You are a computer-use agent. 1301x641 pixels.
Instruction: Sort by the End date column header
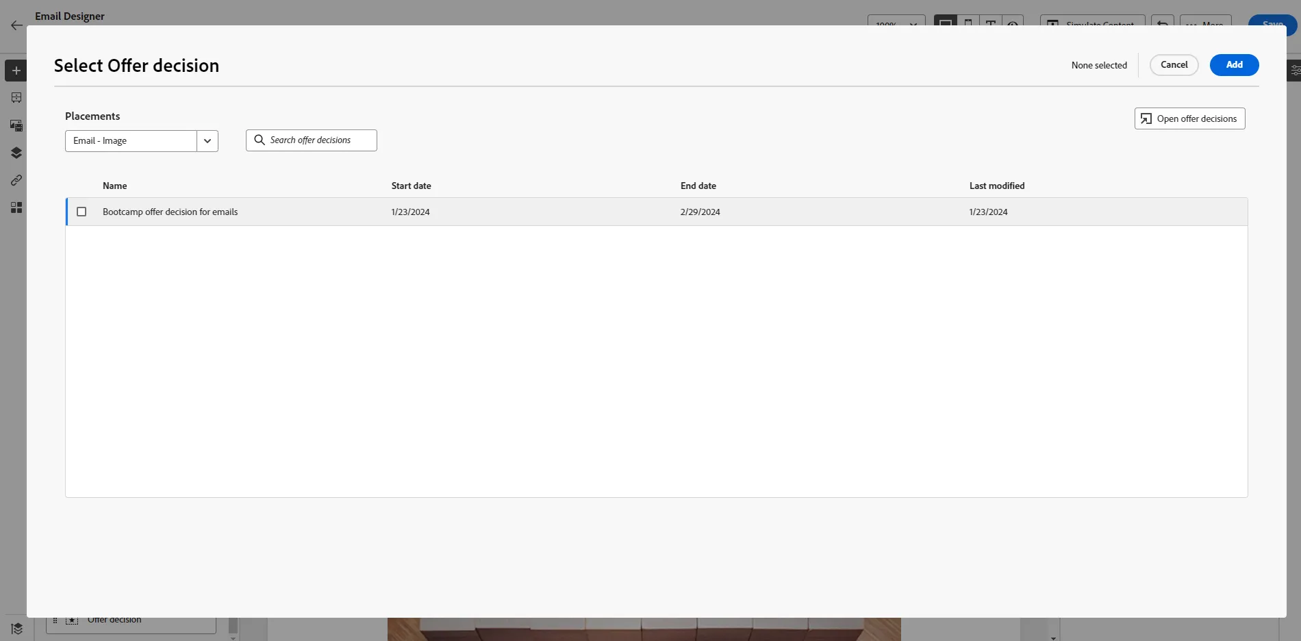tap(698, 186)
